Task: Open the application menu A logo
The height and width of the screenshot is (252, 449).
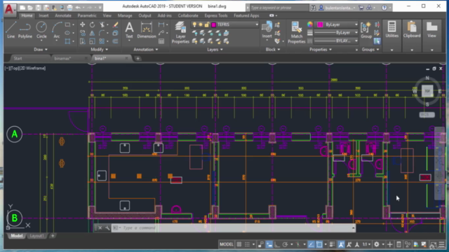Action: point(10,9)
